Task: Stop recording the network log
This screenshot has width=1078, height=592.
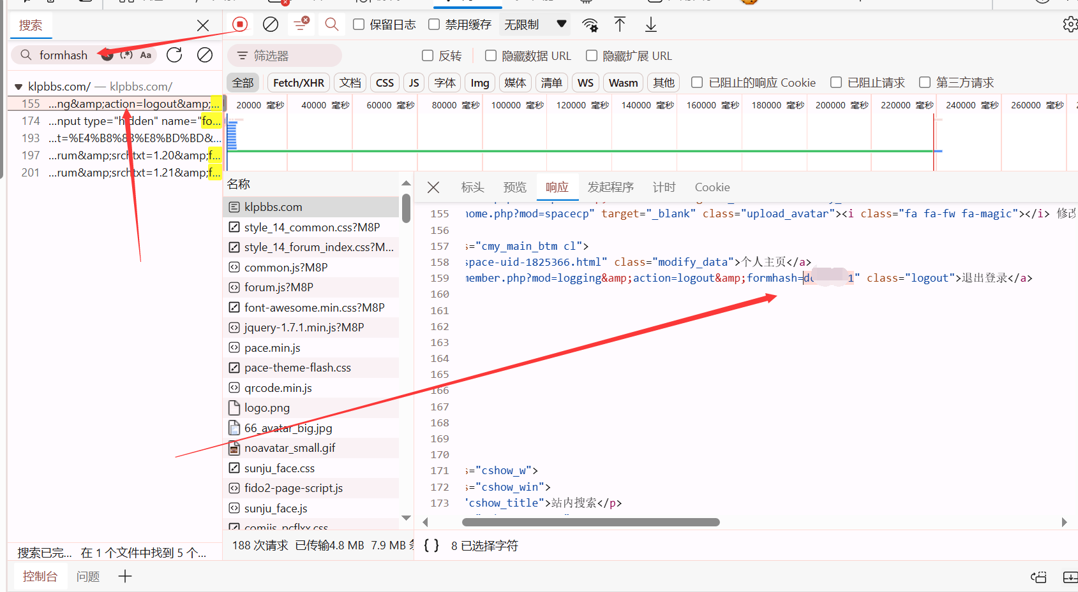Action: (240, 24)
